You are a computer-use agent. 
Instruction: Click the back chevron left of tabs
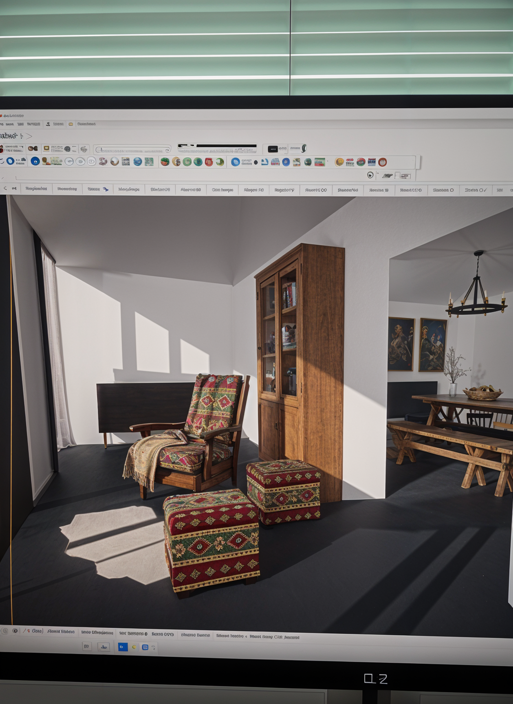click(5, 188)
